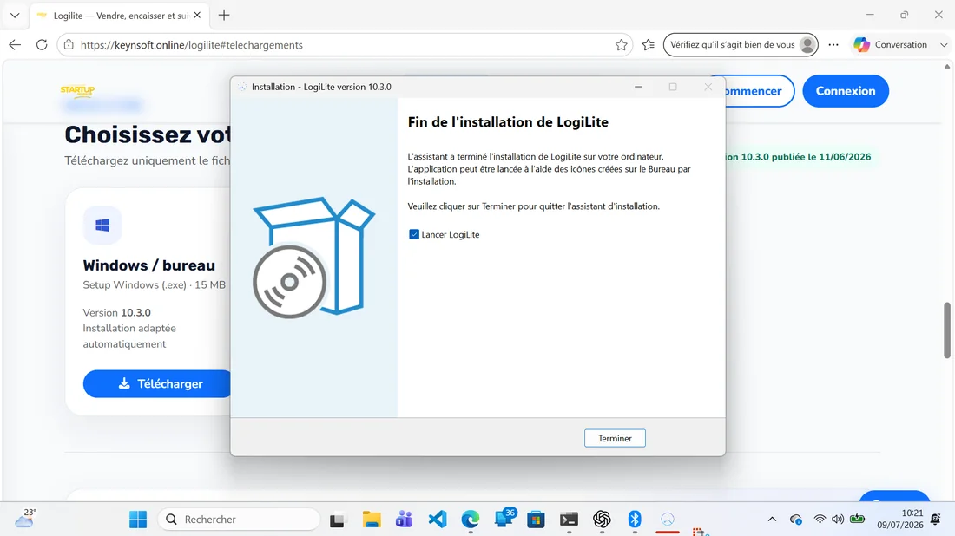The height and width of the screenshot is (536, 955).
Task: Click the Version 10.3.0 text on card
Action: (117, 313)
